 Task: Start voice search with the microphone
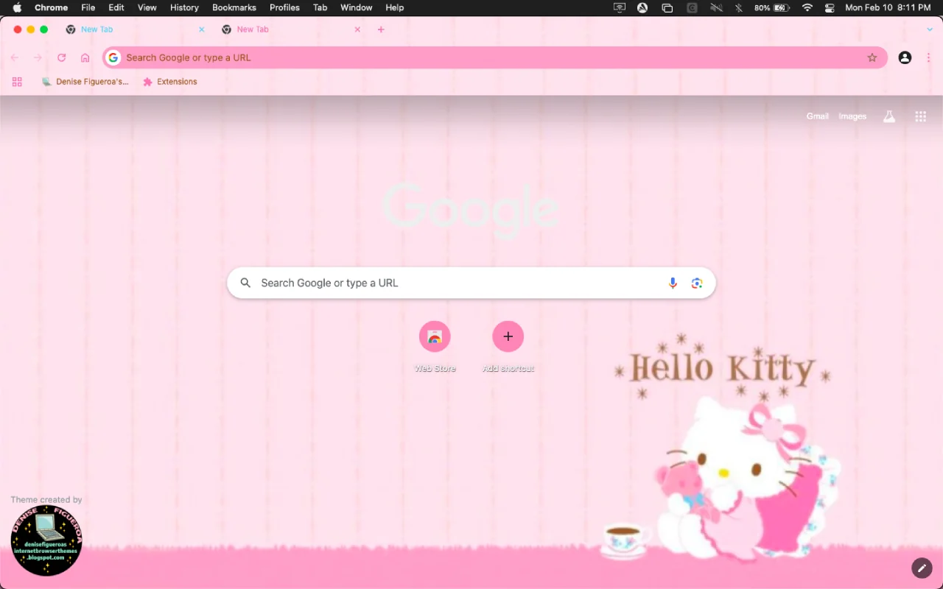tap(673, 283)
